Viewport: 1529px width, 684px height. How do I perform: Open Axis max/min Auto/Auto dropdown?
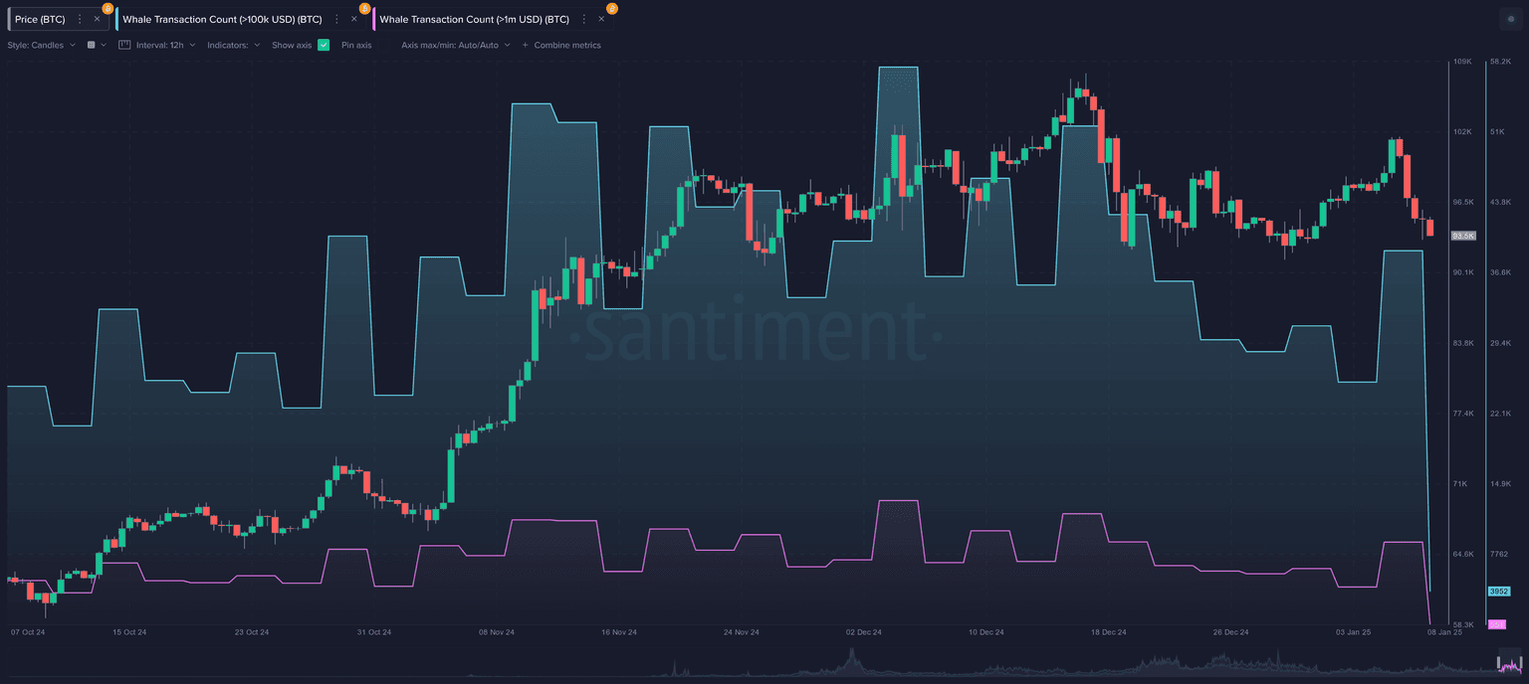(455, 45)
